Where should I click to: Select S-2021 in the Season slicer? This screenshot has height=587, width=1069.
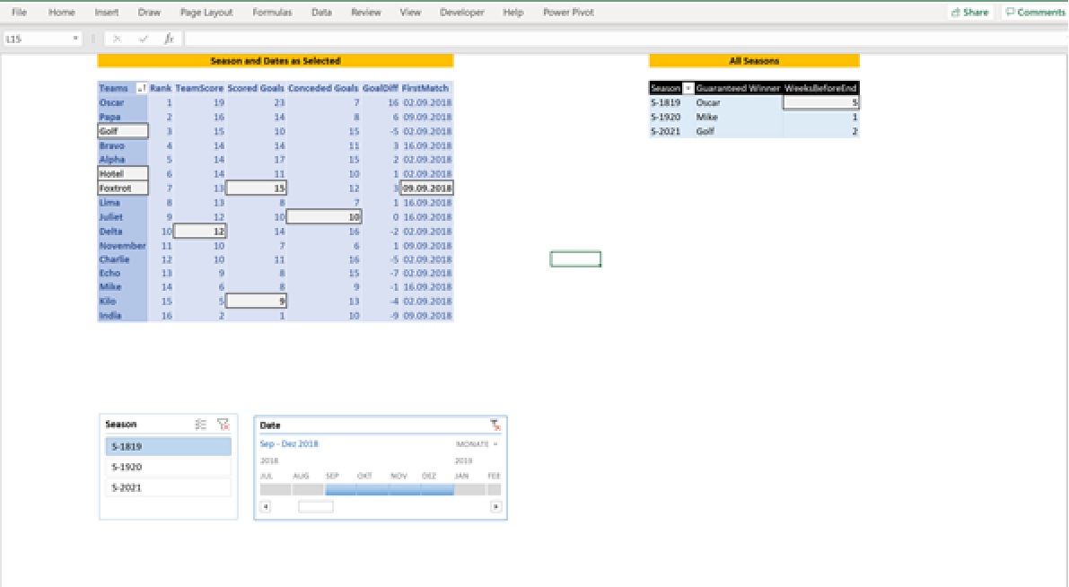(169, 487)
